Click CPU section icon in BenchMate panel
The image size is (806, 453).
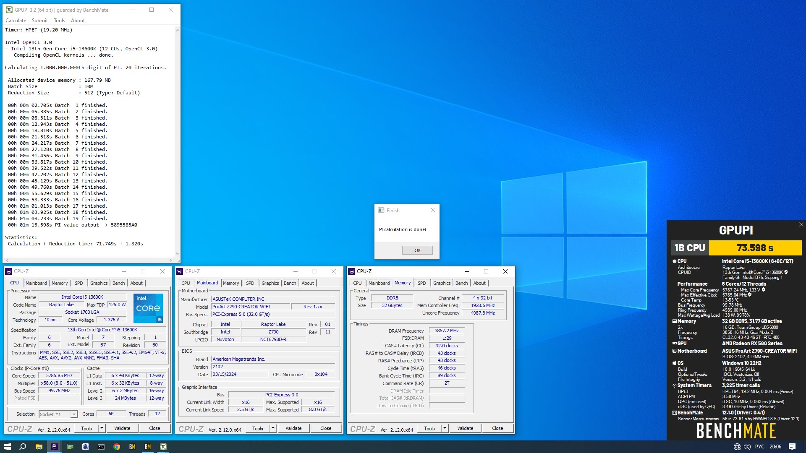(674, 261)
